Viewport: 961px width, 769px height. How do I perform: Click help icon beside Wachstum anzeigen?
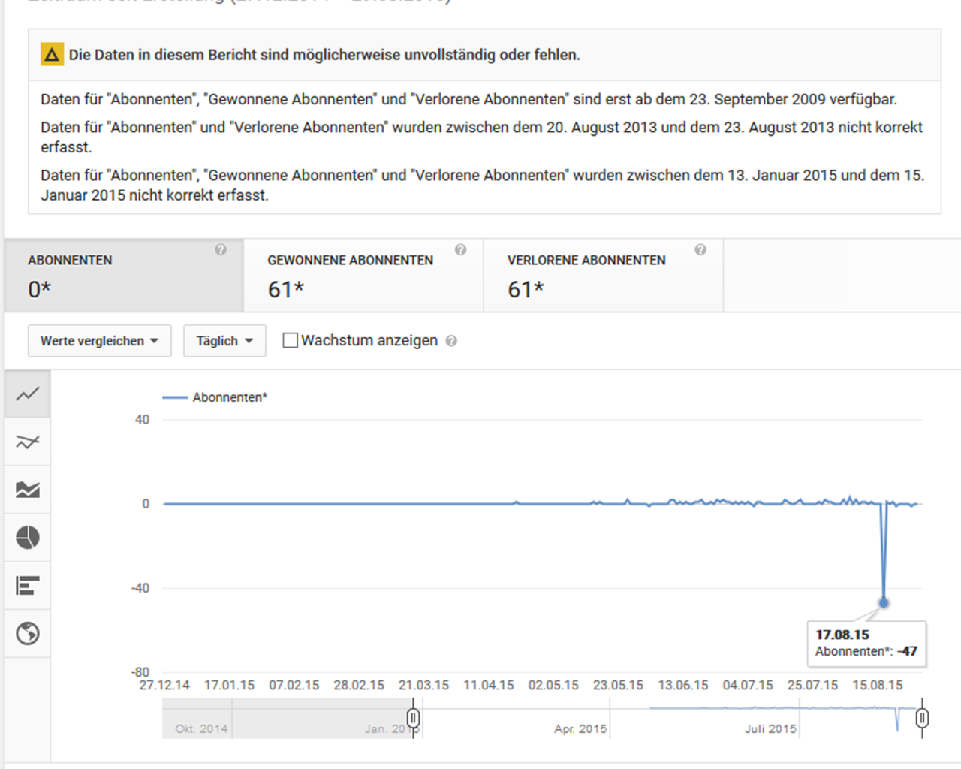point(451,341)
